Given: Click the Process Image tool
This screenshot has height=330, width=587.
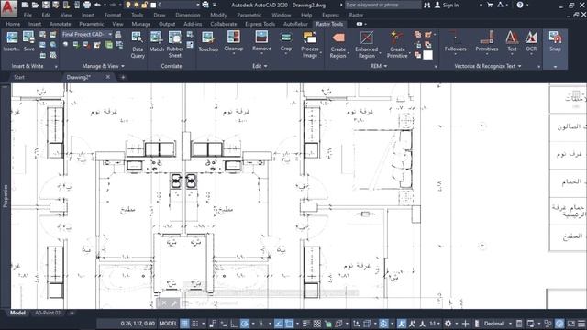Looking at the screenshot, I should 310,44.
